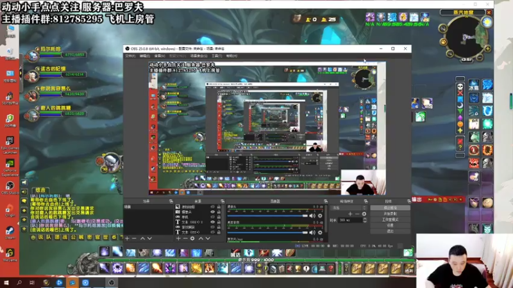This screenshot has width=513, height=288.
Task: Select 综合 chat tab in game
Action: click(x=40, y=189)
